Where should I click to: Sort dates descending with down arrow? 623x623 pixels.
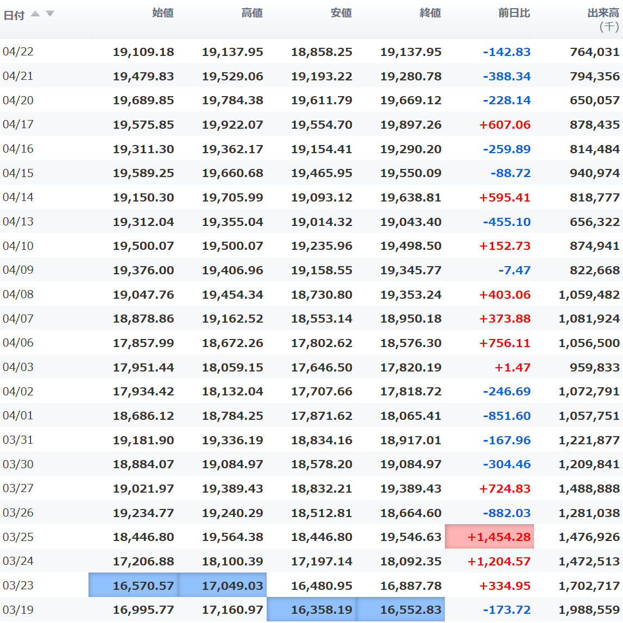50,14
